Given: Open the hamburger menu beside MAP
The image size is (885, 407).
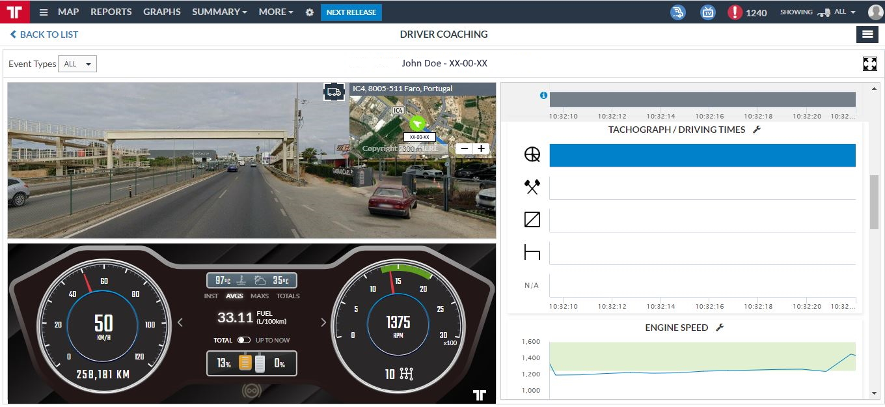Looking at the screenshot, I should coord(44,12).
